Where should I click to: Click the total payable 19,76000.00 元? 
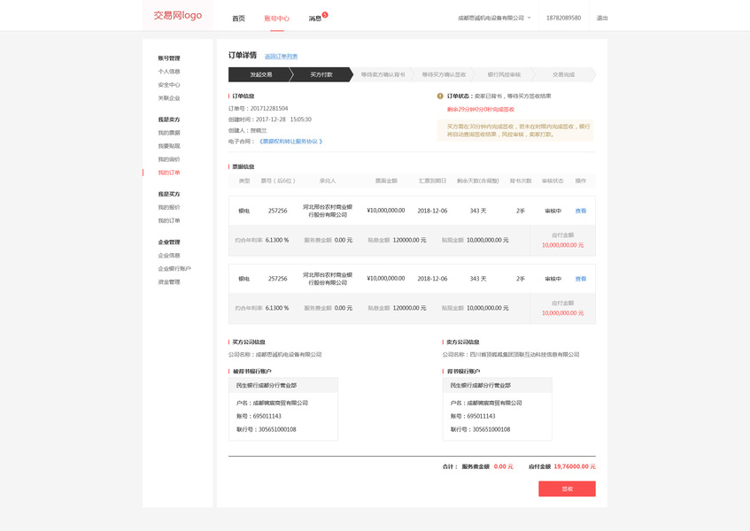tap(575, 466)
